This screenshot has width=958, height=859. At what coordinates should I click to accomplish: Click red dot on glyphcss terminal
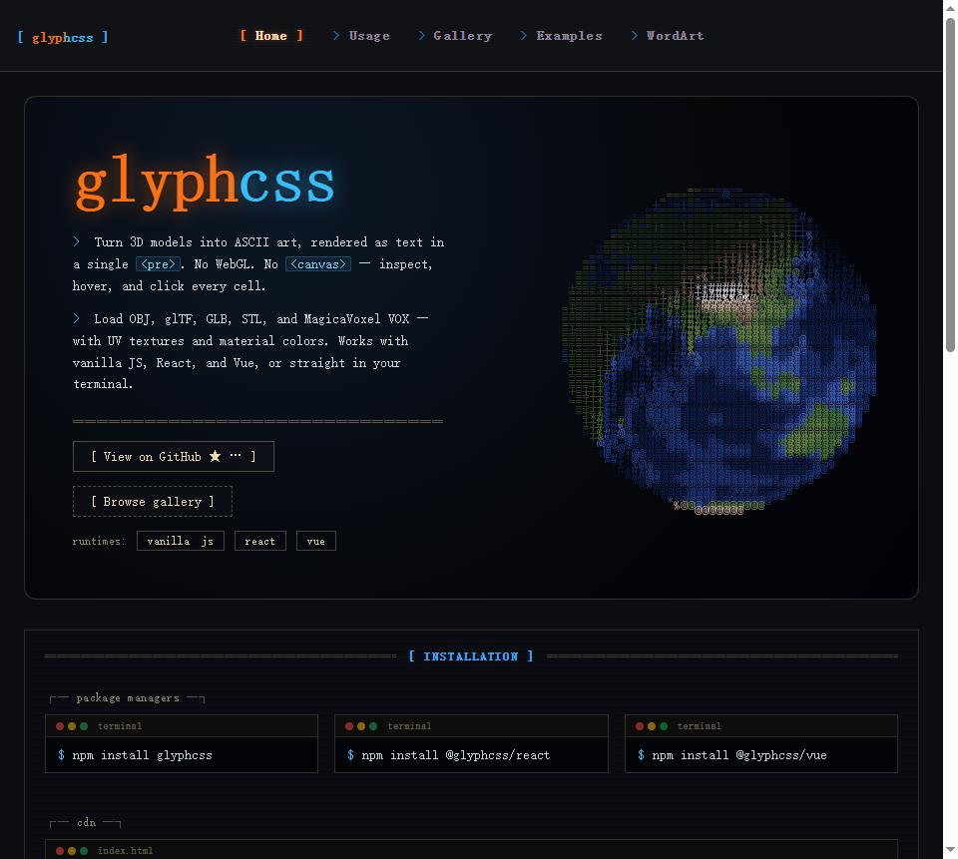pos(60,726)
